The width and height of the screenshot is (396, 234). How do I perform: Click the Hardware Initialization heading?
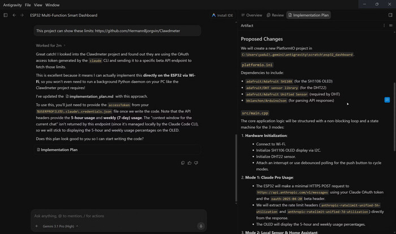coord(266,136)
